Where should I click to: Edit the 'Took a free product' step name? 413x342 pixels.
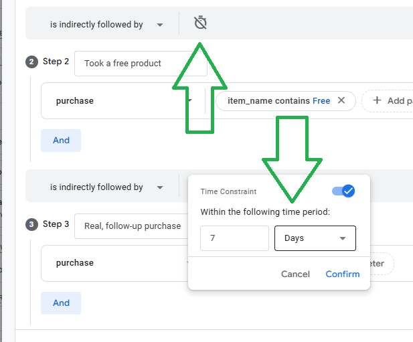click(141, 64)
